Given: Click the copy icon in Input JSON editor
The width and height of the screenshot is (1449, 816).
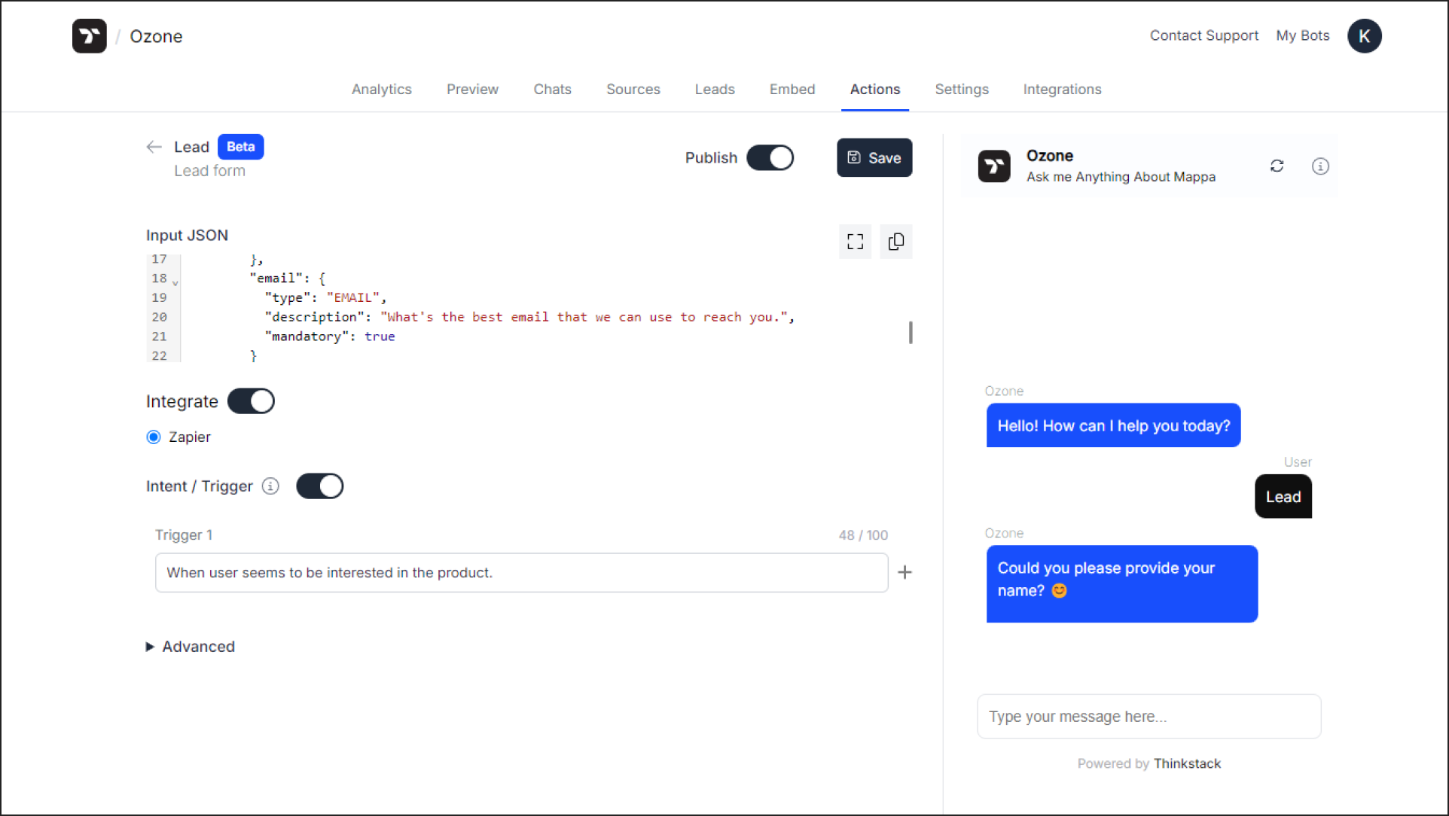Looking at the screenshot, I should 895,242.
